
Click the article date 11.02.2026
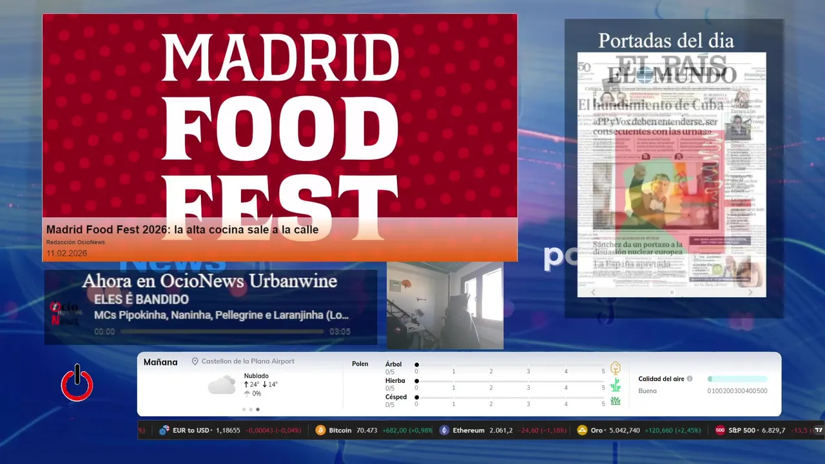click(x=66, y=253)
